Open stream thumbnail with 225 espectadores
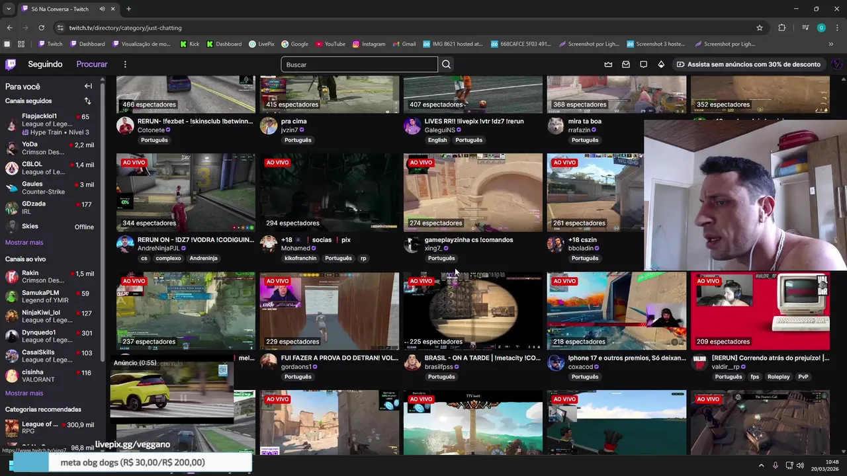The width and height of the screenshot is (847, 476). (x=473, y=311)
